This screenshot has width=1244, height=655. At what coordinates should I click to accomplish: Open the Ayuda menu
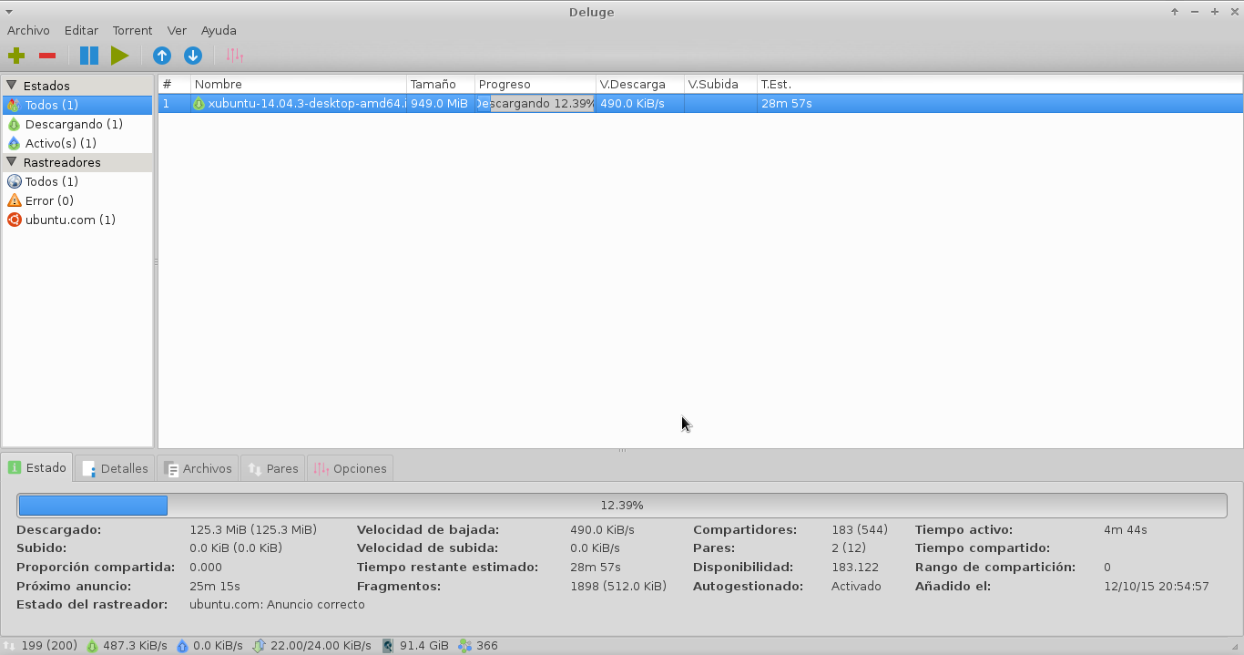(219, 30)
